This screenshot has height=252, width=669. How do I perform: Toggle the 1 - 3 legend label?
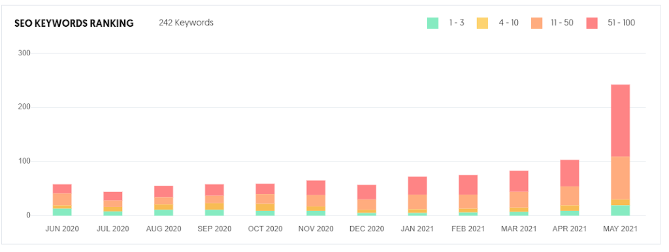pos(456,23)
